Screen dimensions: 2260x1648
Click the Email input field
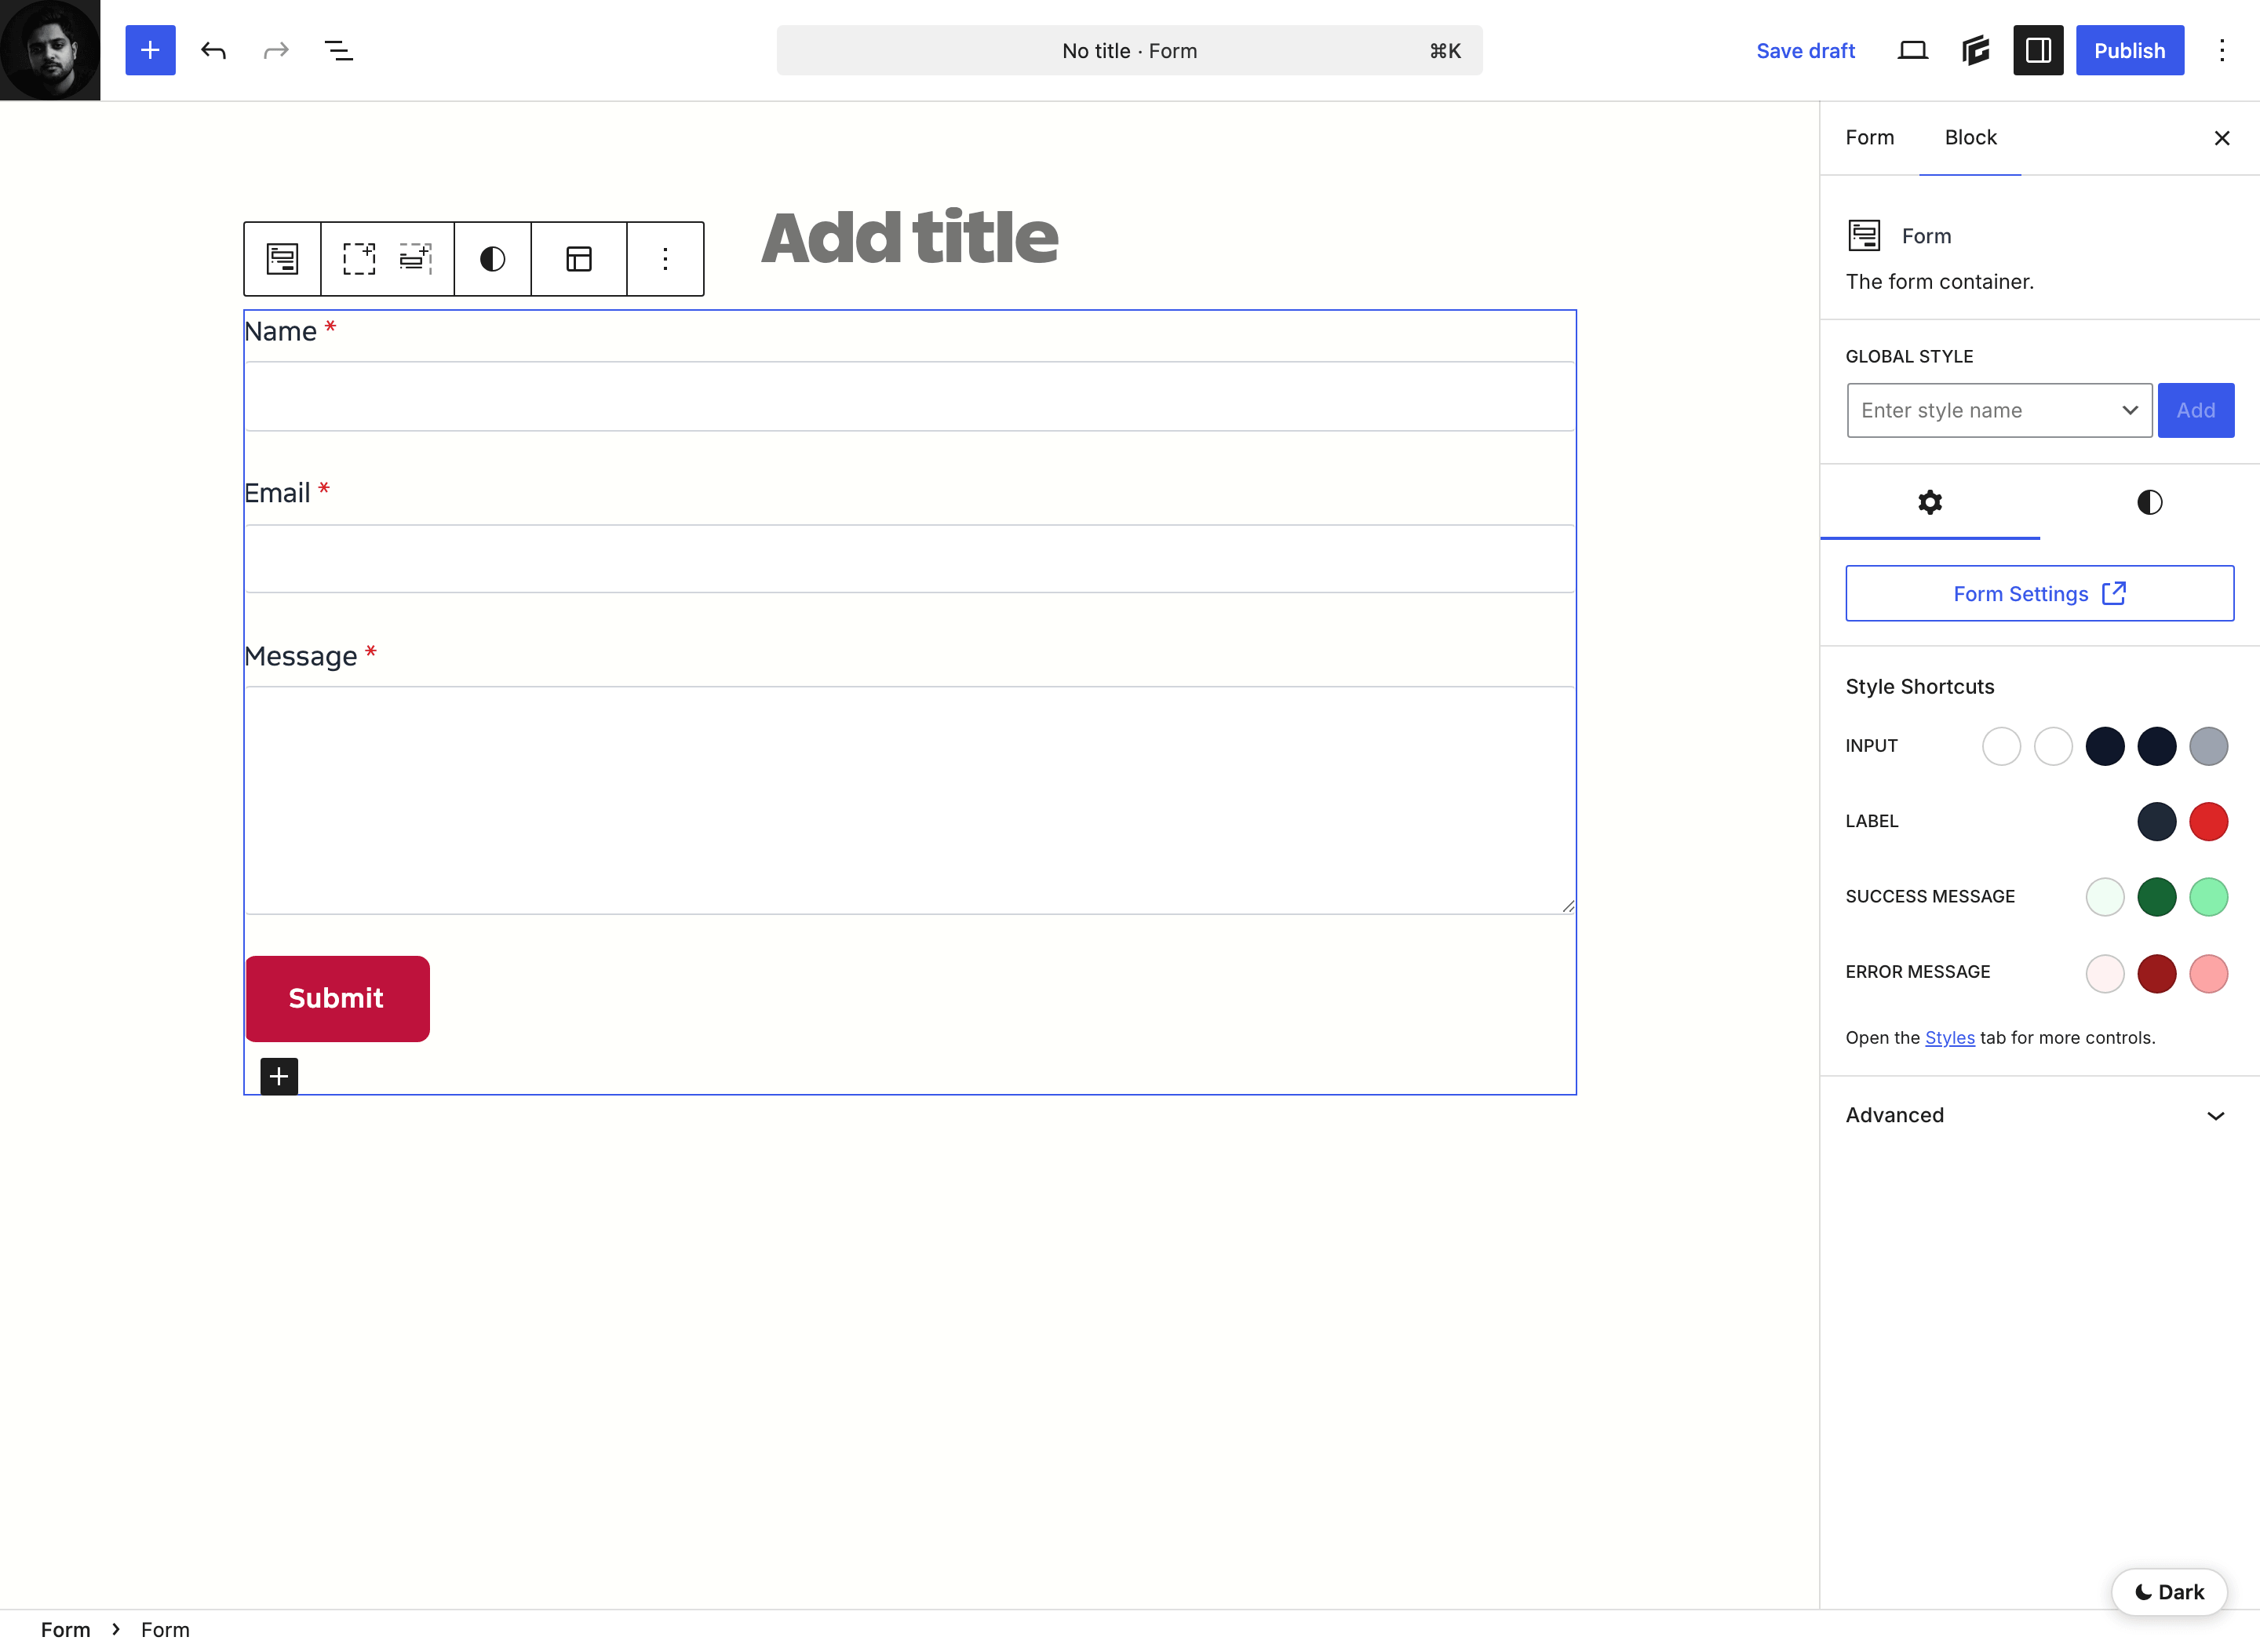909,559
